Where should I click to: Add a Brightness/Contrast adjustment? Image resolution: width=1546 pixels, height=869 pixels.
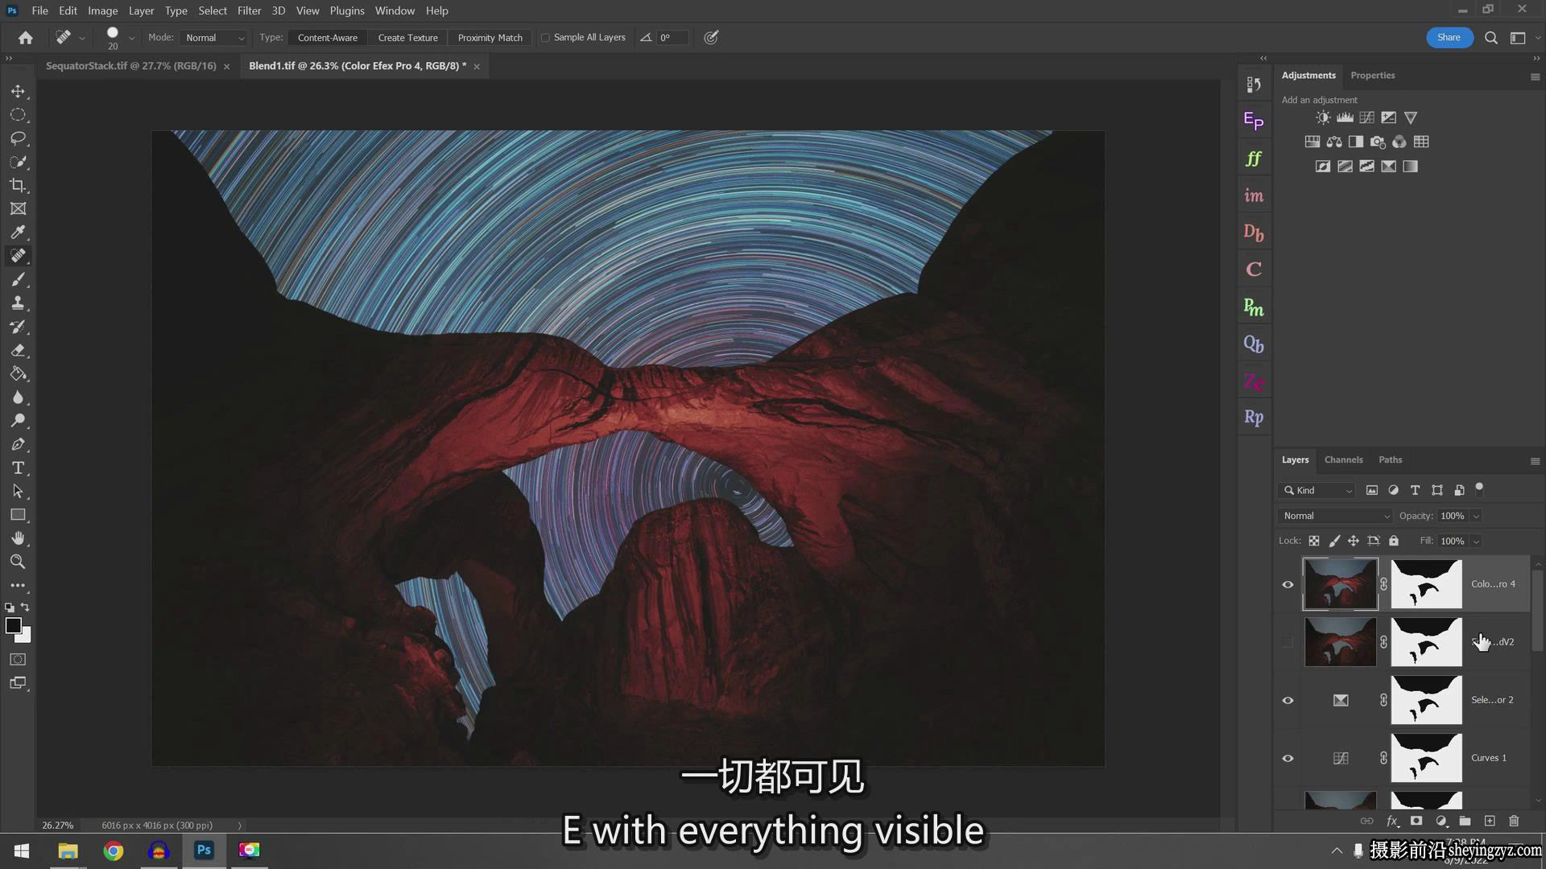pyautogui.click(x=1323, y=117)
